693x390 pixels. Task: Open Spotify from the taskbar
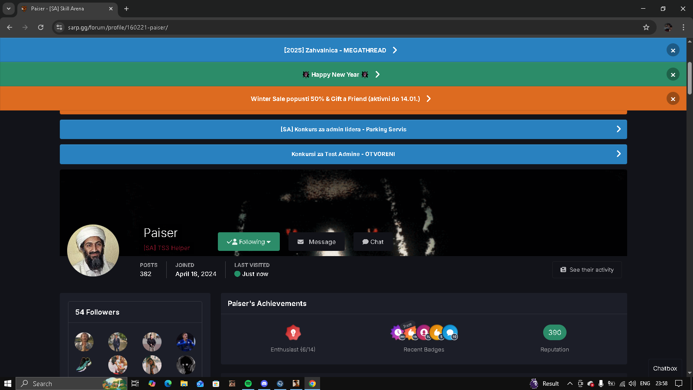(248, 383)
